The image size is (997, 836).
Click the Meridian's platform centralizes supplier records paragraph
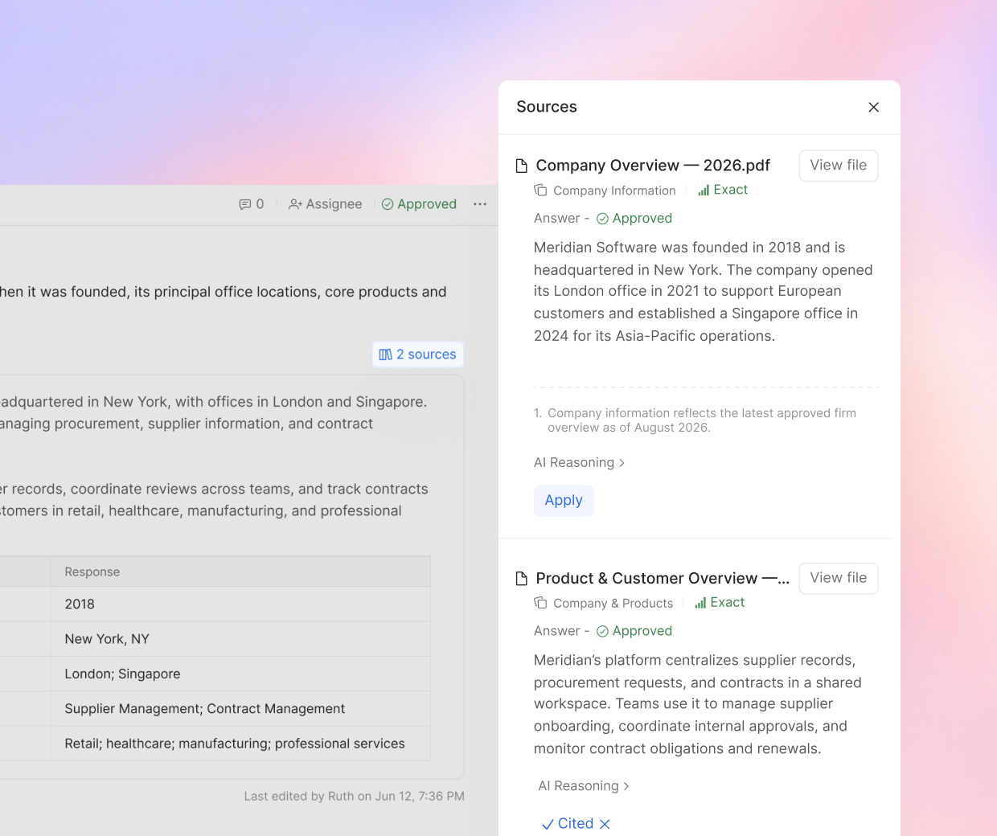click(698, 704)
